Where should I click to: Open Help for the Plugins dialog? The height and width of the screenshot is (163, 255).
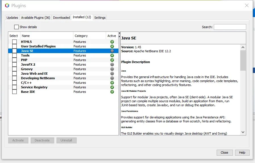click(242, 152)
